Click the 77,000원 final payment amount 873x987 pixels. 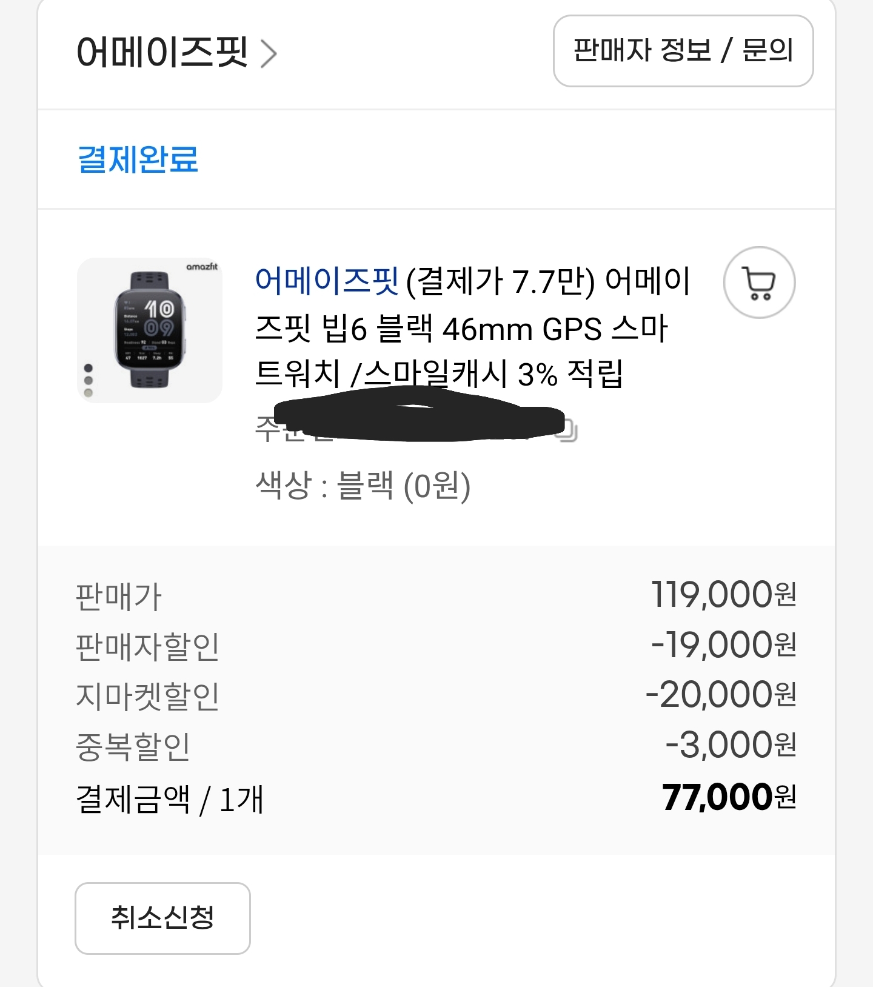pyautogui.click(x=728, y=797)
